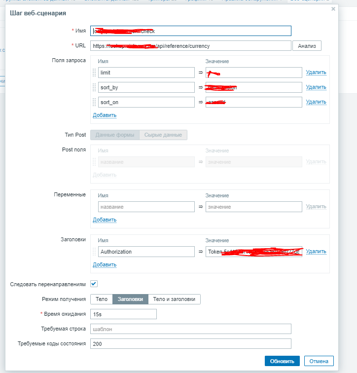This screenshot has height=373, width=357.
Task: Click drag handle of sort_by row
Action: pyautogui.click(x=94, y=87)
